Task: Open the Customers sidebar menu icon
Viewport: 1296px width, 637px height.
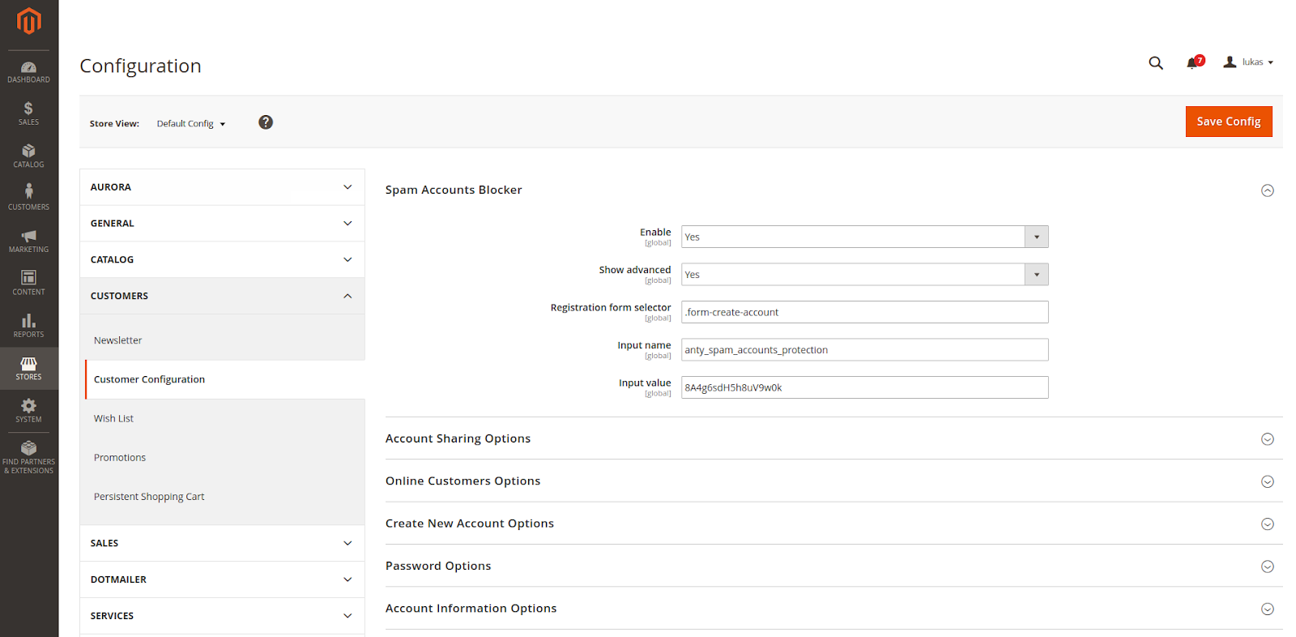Action: [29, 198]
